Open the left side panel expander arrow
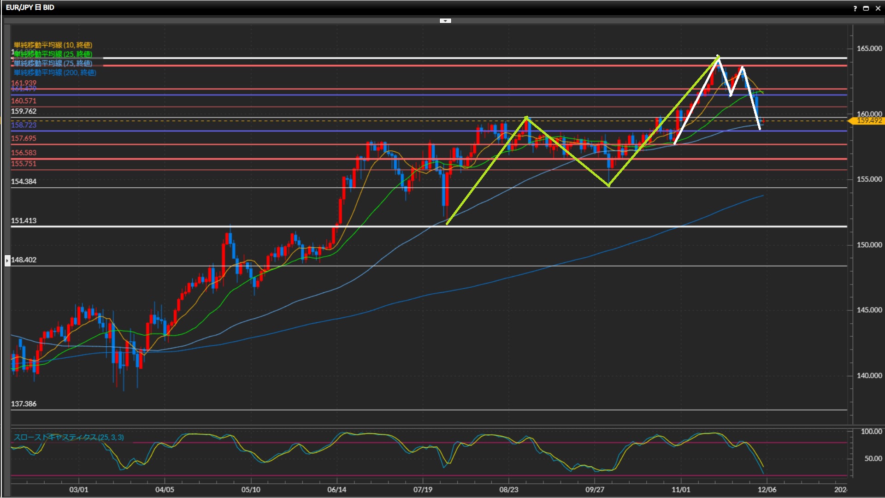 pyautogui.click(x=7, y=261)
